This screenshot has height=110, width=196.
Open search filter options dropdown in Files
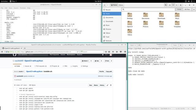[194, 9]
